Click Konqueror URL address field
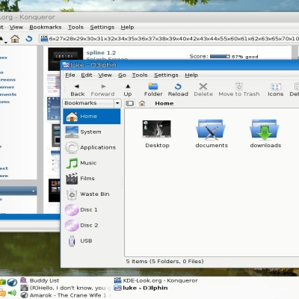299x299 pixels. 170,39
